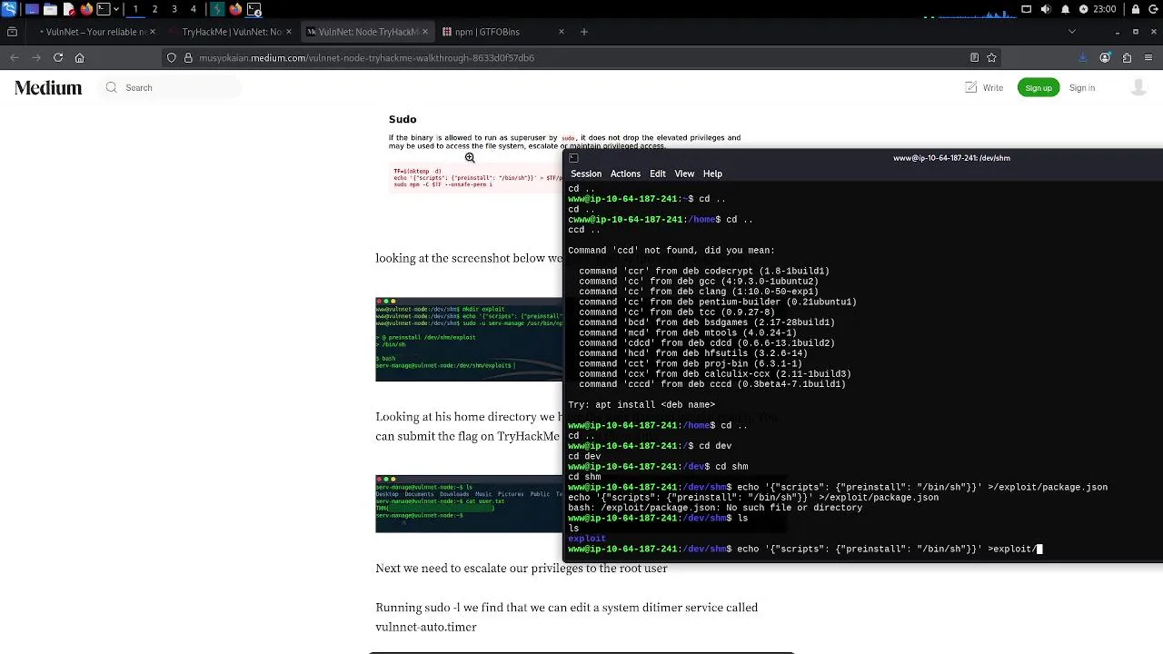
Task: Focus the Firefox window in taskbar
Action: [x=235, y=9]
